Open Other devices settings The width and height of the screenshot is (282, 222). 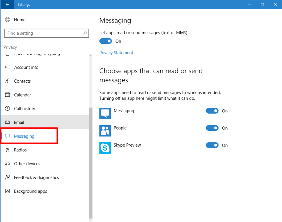(45, 164)
